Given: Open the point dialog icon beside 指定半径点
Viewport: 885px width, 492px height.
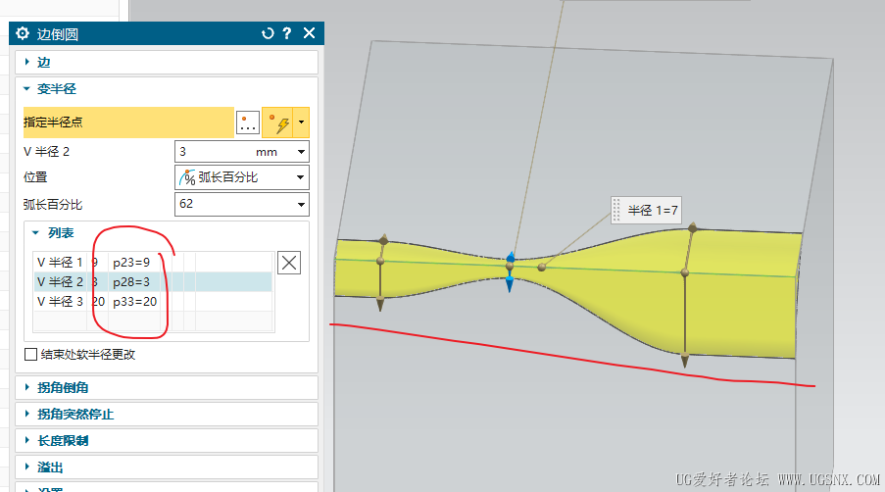Looking at the screenshot, I should tap(248, 122).
